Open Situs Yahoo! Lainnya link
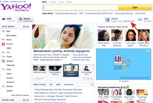This screenshot has height=103, width=153. (20, 95)
